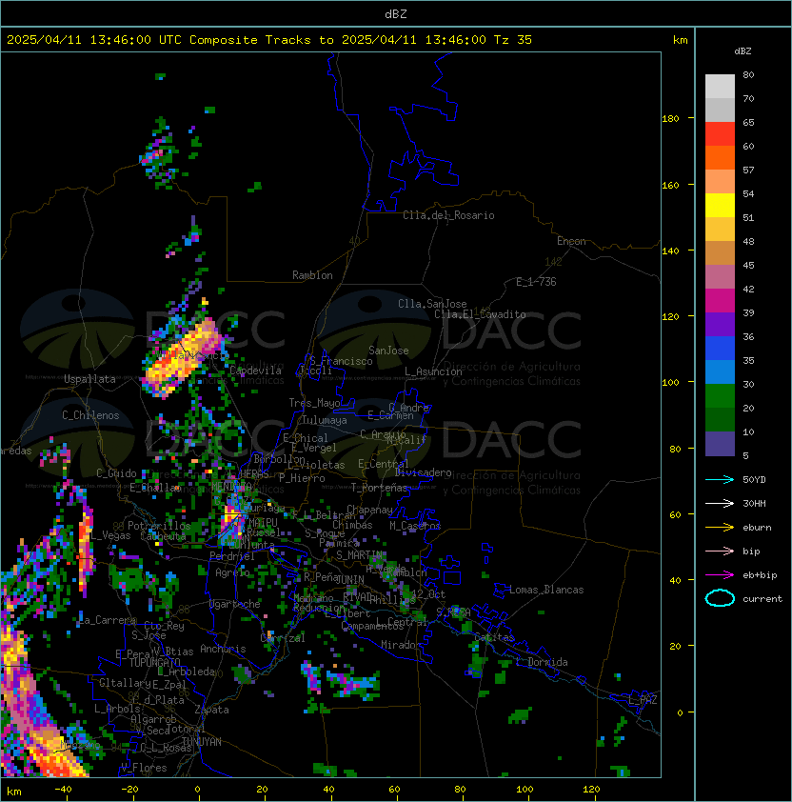
Task: Click the '50YD' legend label
Action: tap(754, 479)
